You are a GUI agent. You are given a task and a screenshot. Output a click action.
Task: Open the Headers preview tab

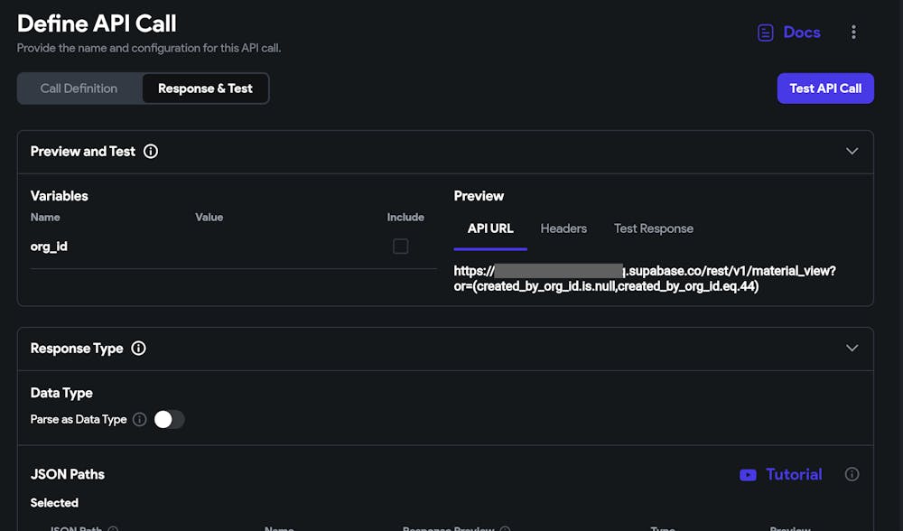[563, 228]
